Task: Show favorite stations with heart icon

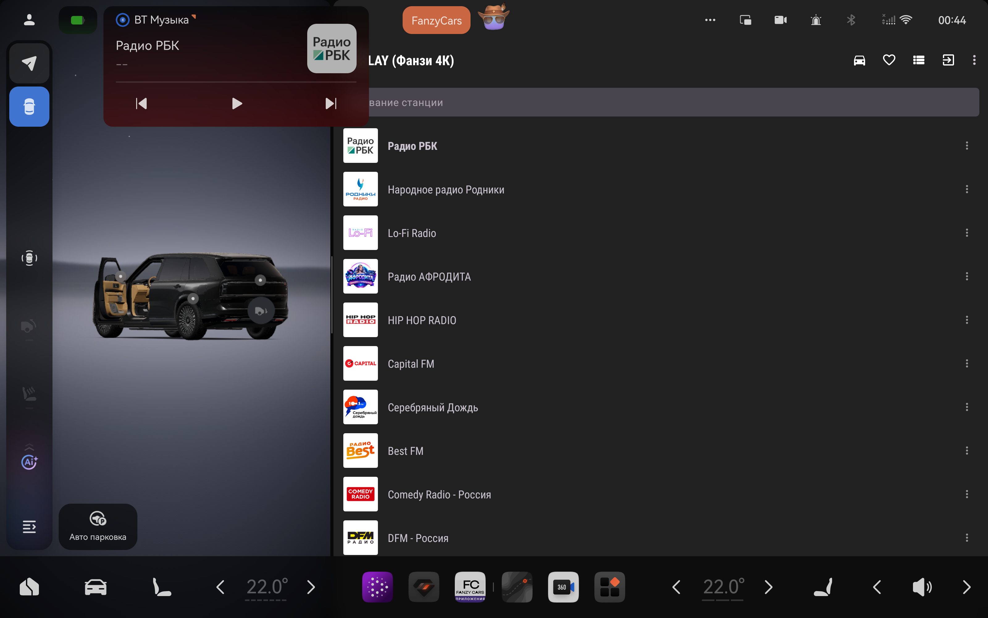Action: pyautogui.click(x=889, y=60)
